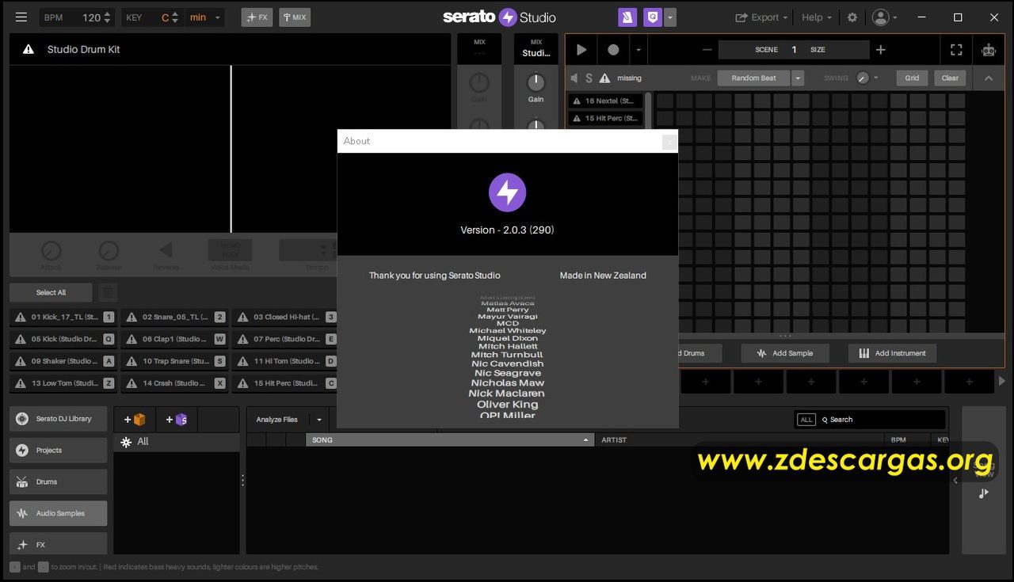1014x582 pixels.
Task: Click the purple Serato sample plugin icon
Action: tap(627, 17)
